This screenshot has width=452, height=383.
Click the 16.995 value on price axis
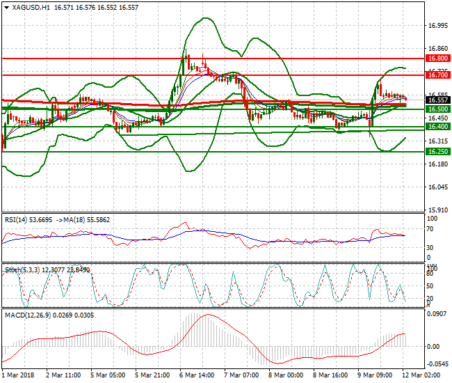point(437,26)
